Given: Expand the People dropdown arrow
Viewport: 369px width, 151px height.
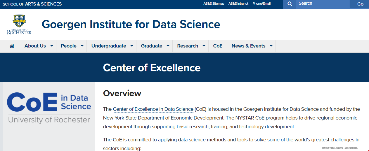Looking at the screenshot, I should [82, 46].
